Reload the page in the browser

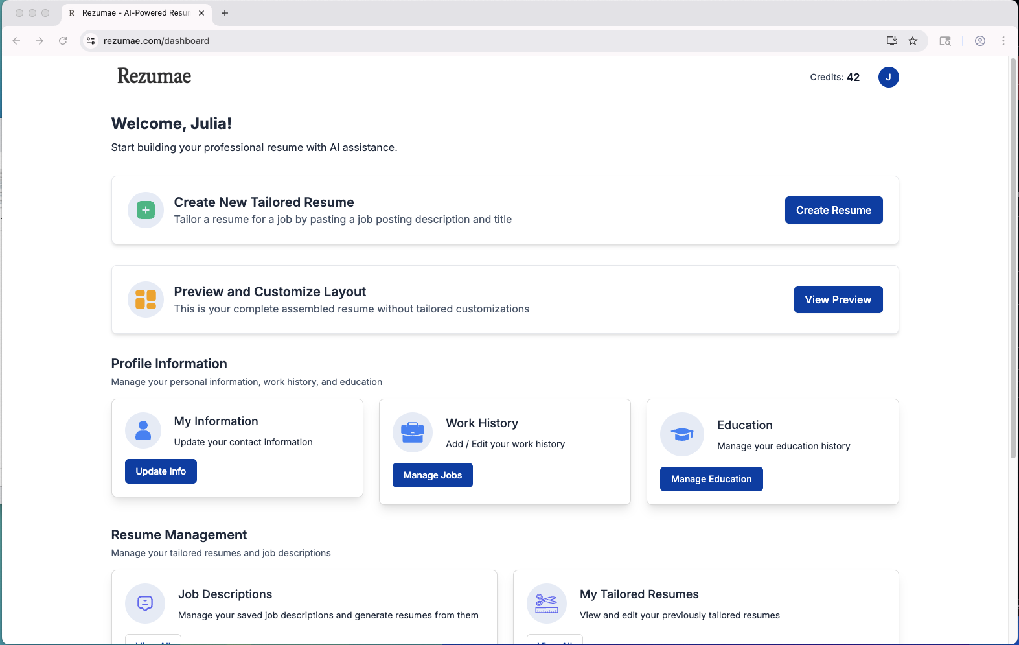pos(63,41)
